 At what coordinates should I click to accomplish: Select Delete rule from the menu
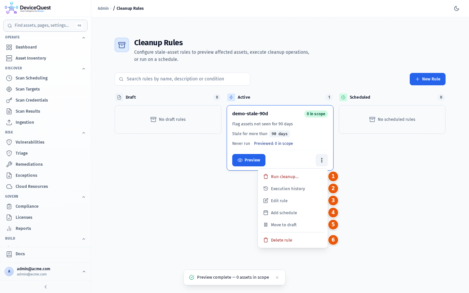coord(293,240)
